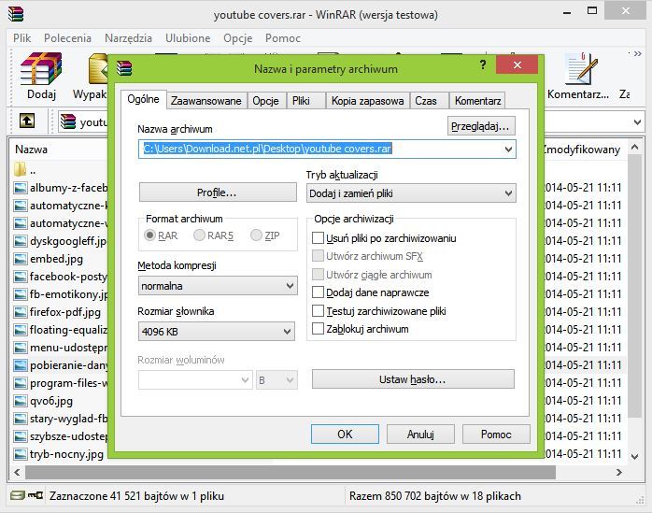Image resolution: width=652 pixels, height=513 pixels.
Task: Click the vertical scrollbar down arrow
Action: tap(634, 456)
